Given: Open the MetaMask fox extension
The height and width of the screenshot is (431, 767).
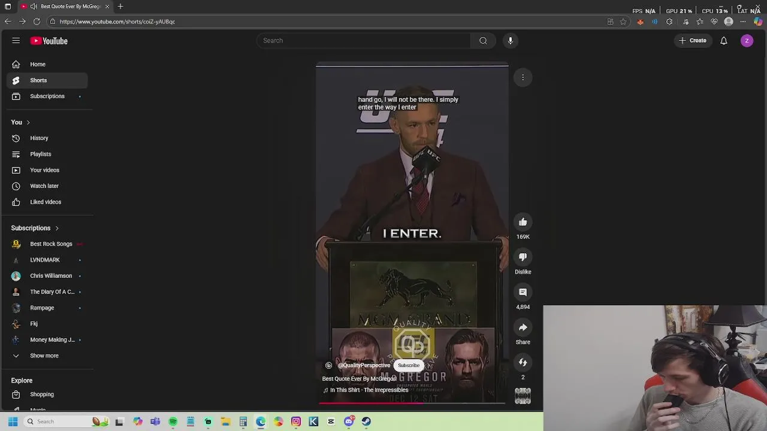Looking at the screenshot, I should point(640,22).
